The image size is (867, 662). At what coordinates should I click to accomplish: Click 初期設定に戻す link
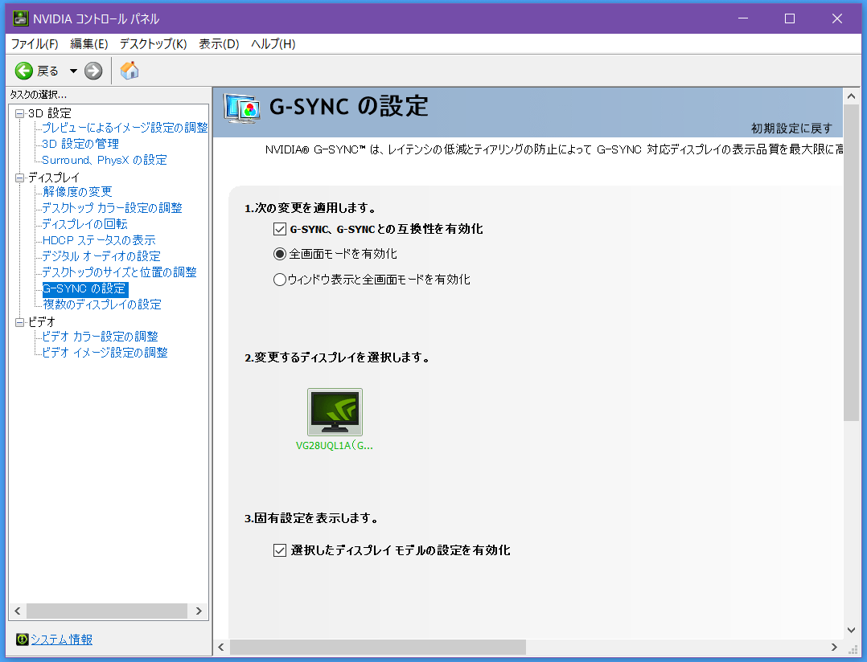791,129
